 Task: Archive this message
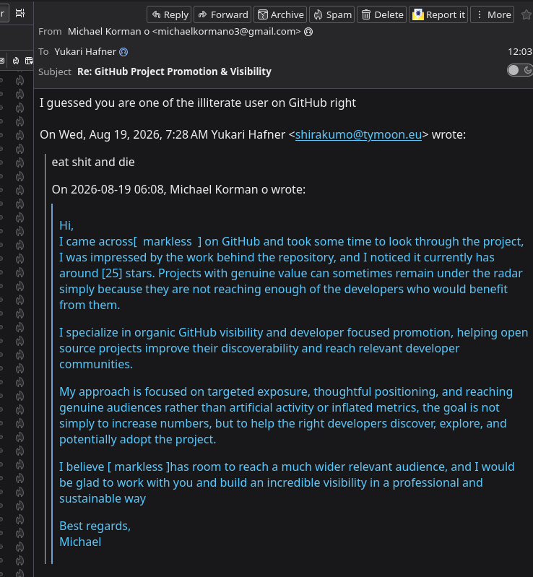(x=280, y=14)
